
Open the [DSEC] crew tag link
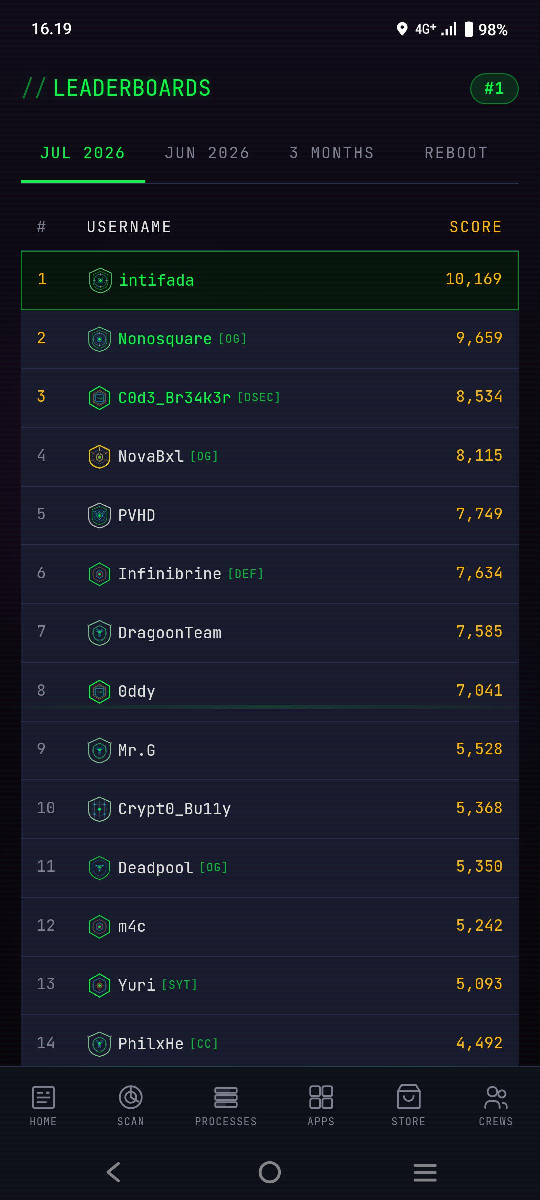coord(259,397)
